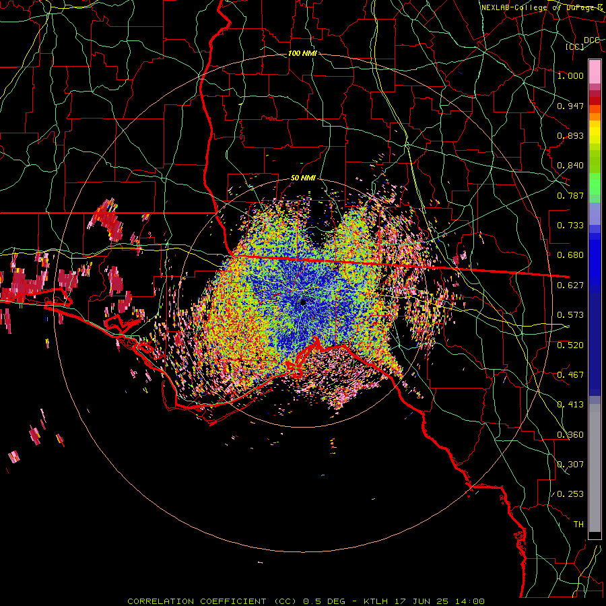Click the 0.733 legend value
606x606 pixels.
570,226
